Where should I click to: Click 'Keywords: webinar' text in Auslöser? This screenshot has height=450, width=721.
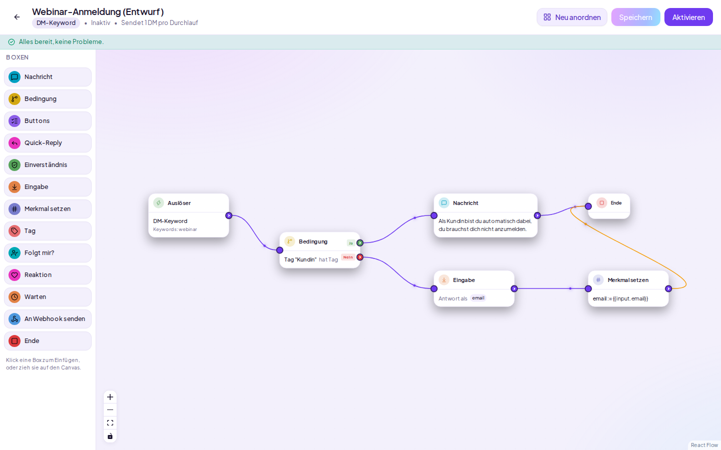coord(175,229)
